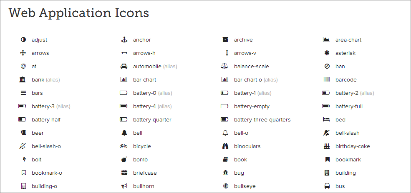The width and height of the screenshot is (411, 193).
Task: Choose the bomb icon
Action: tap(124, 159)
